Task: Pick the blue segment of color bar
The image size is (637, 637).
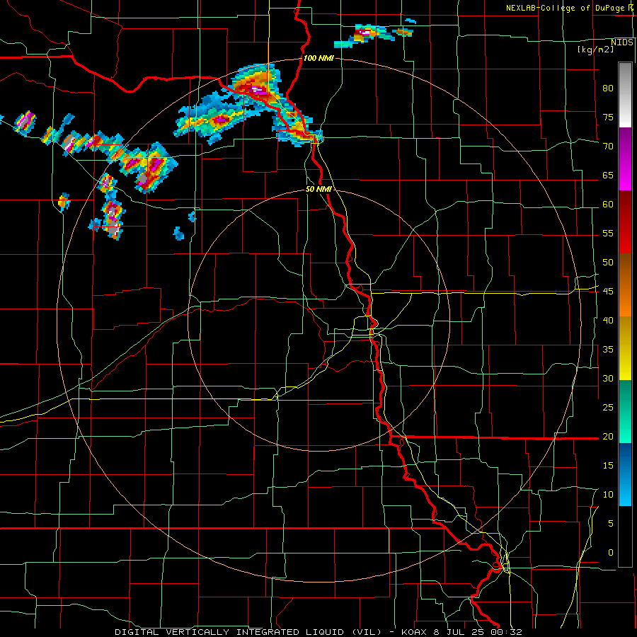Action: (625, 474)
